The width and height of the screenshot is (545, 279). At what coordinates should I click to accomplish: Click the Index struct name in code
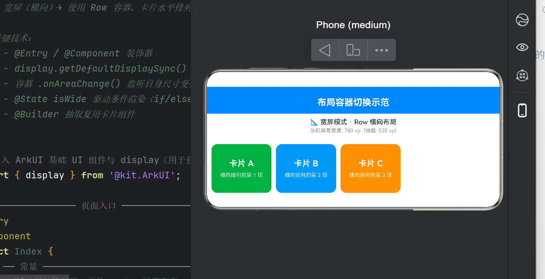point(28,251)
